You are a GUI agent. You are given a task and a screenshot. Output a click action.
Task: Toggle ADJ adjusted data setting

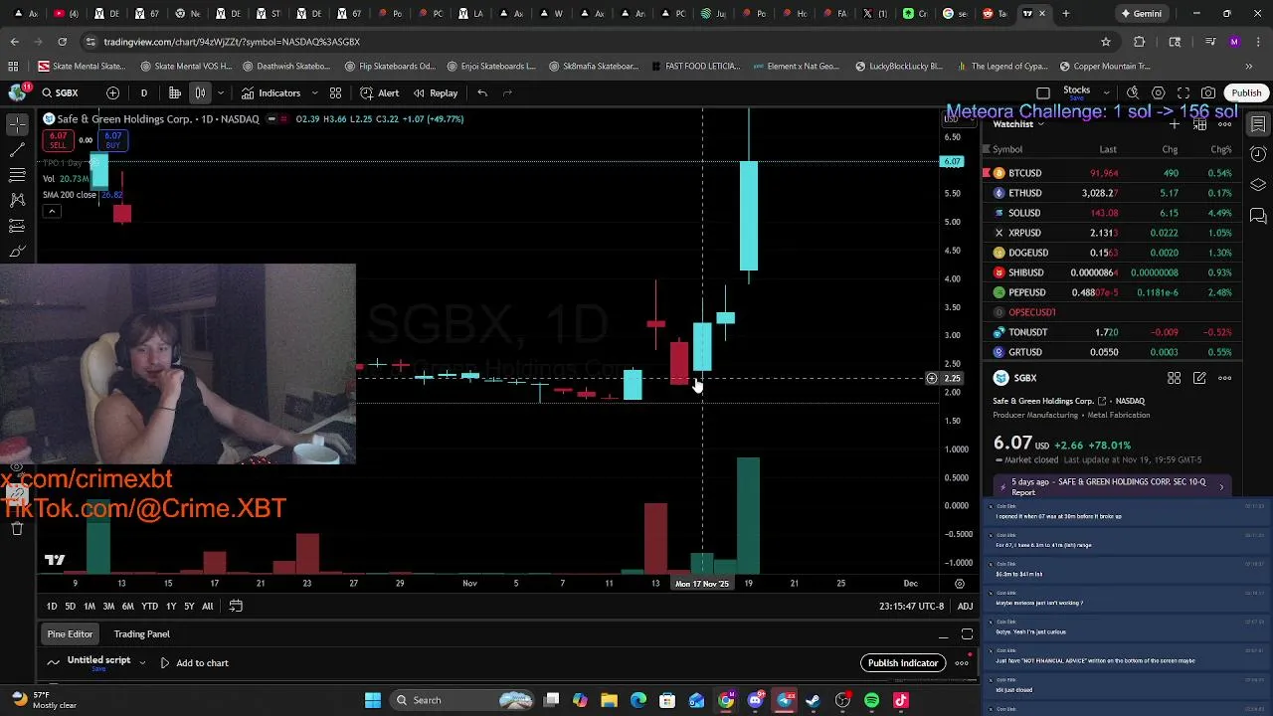point(965,606)
